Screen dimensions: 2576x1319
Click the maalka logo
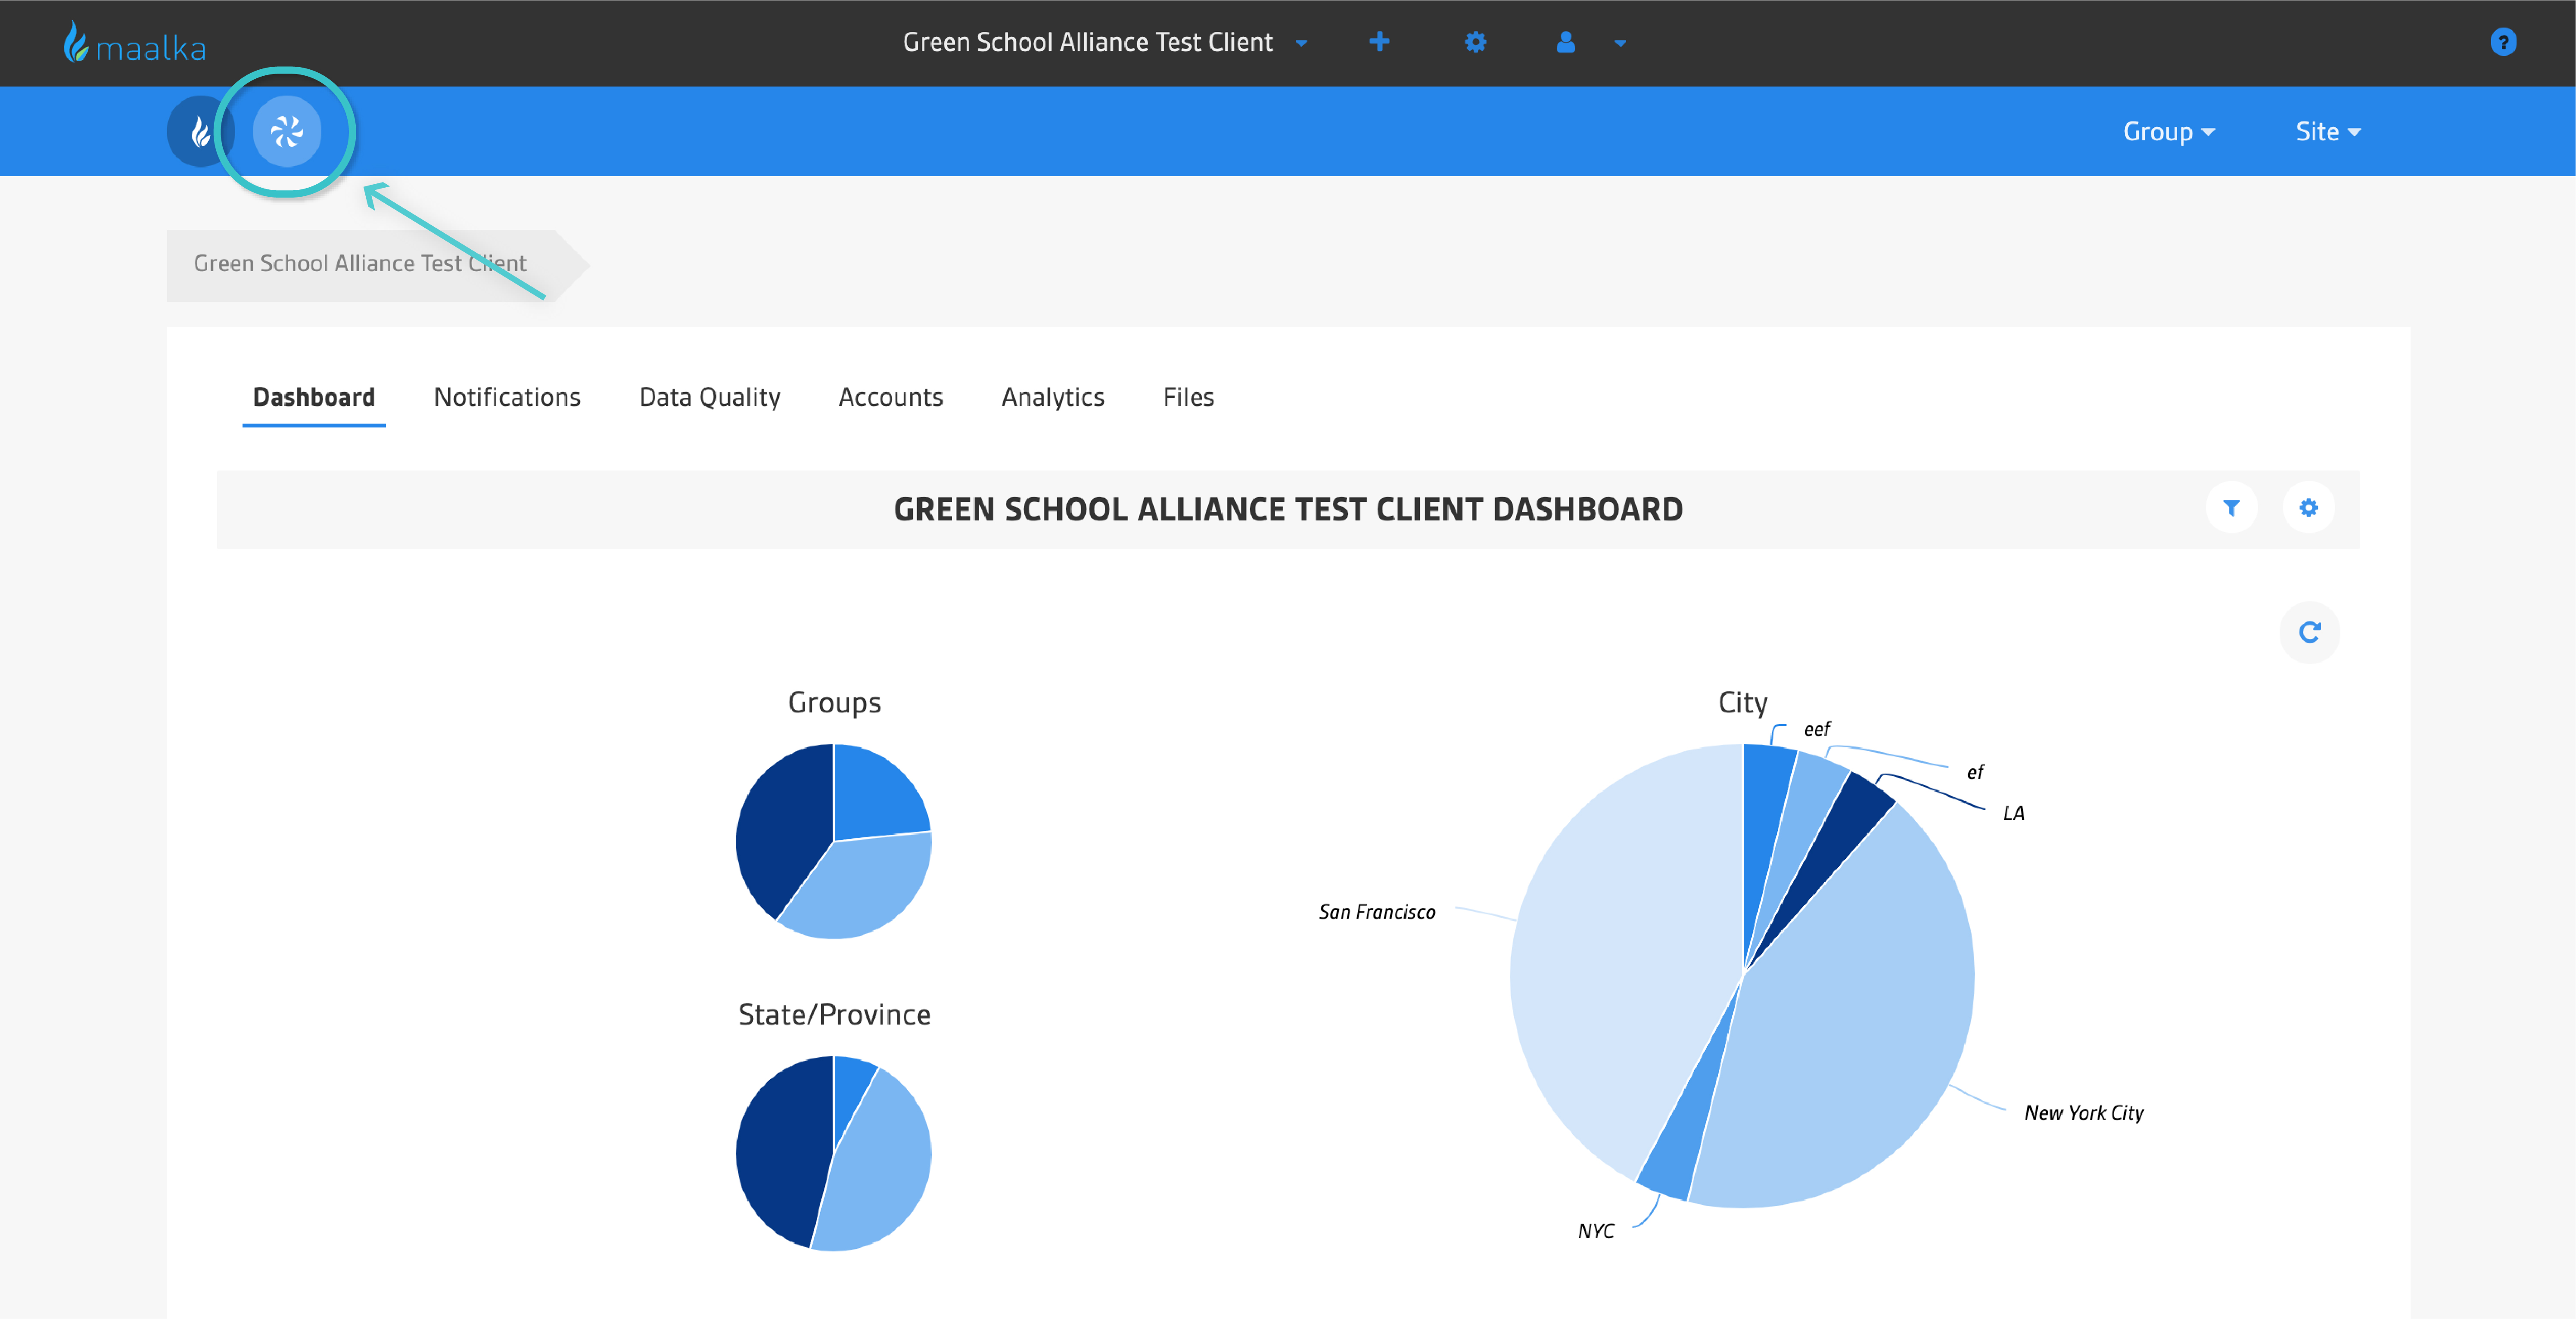click(134, 43)
